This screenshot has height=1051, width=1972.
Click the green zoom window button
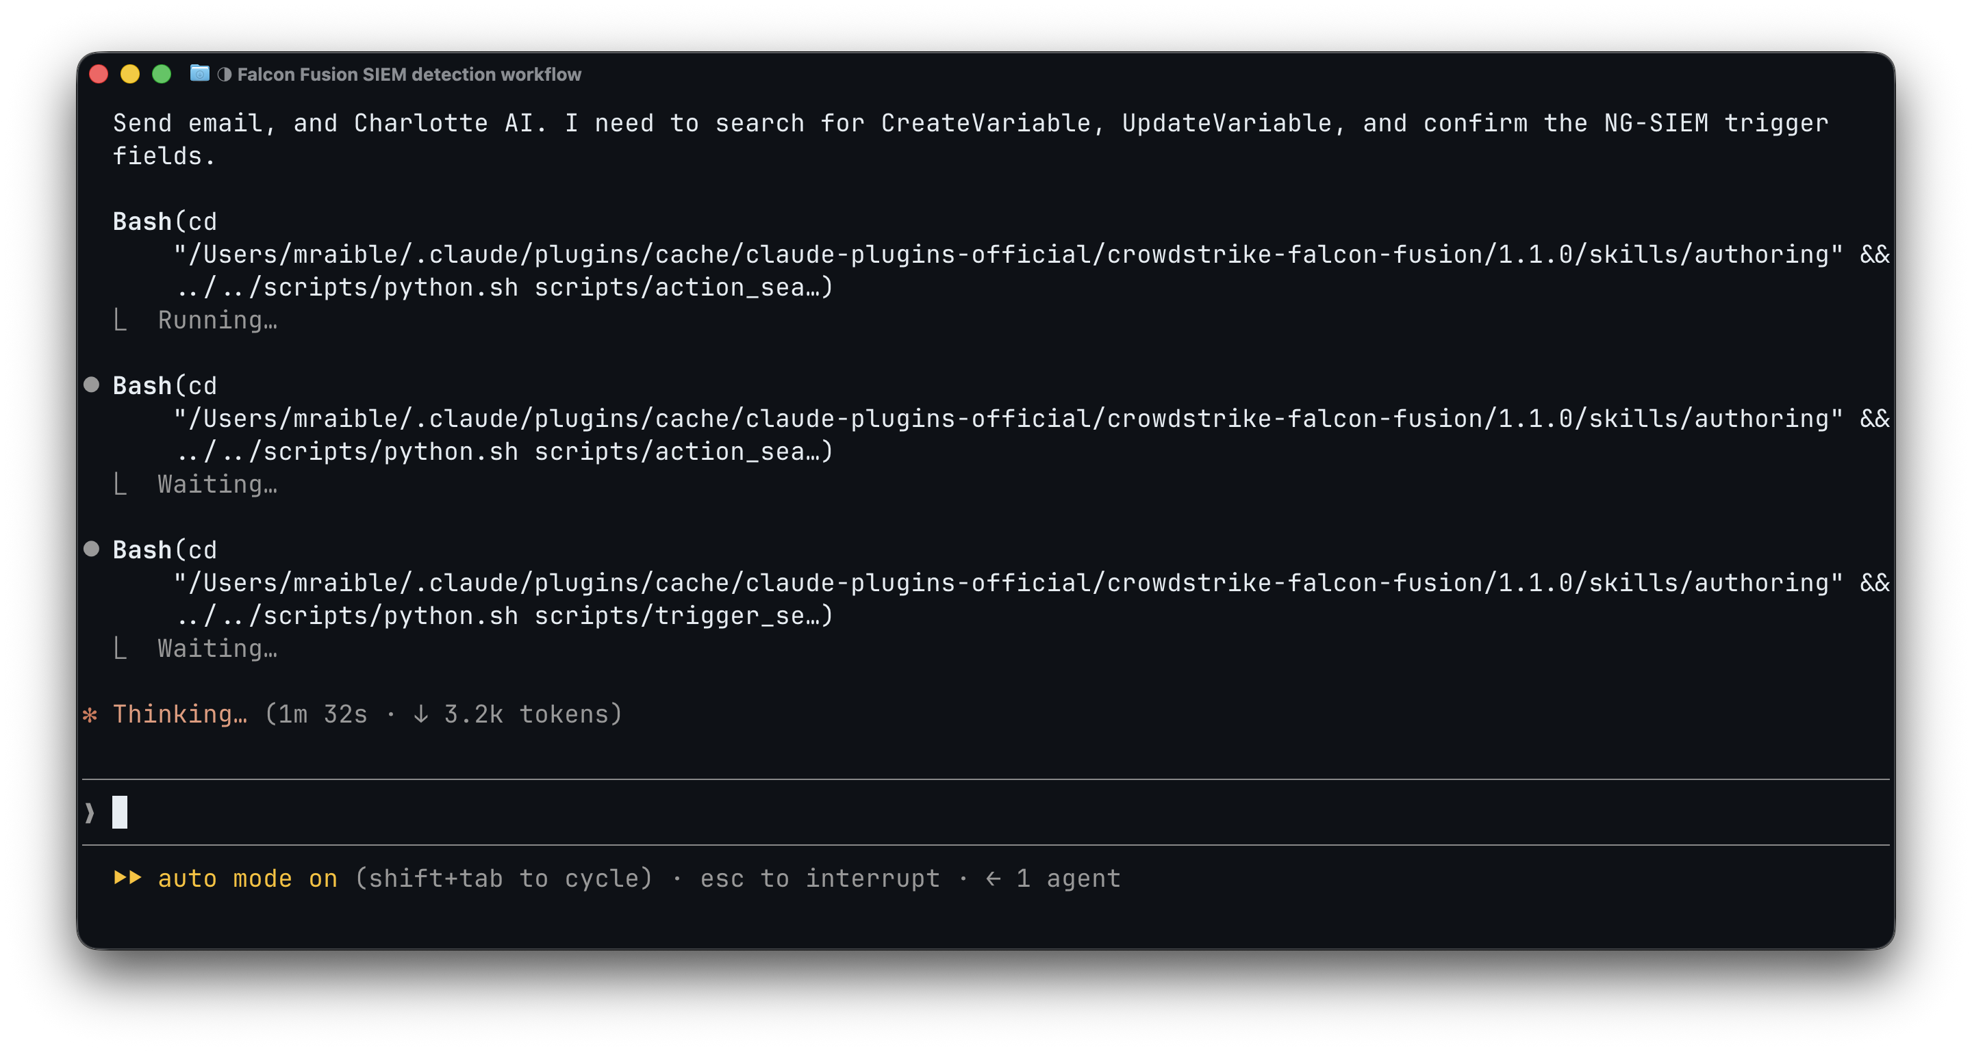click(162, 74)
